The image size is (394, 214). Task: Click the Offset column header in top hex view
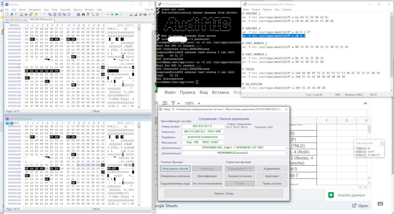(x=14, y=25)
